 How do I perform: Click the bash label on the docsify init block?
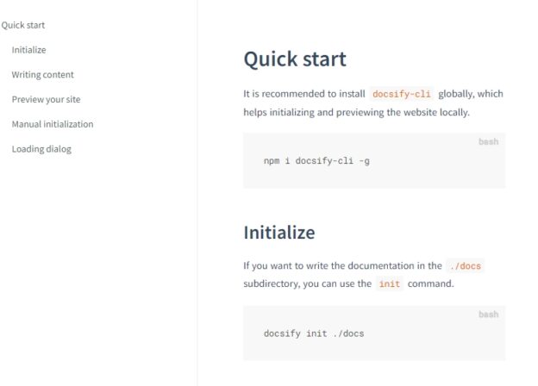tap(488, 314)
